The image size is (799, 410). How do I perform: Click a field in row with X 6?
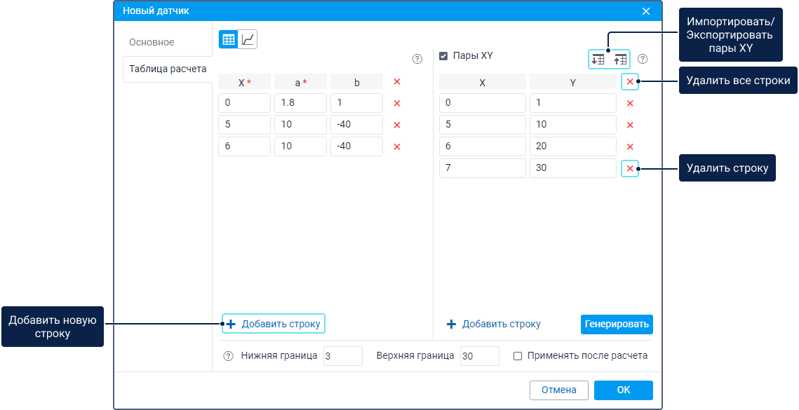coord(301,146)
